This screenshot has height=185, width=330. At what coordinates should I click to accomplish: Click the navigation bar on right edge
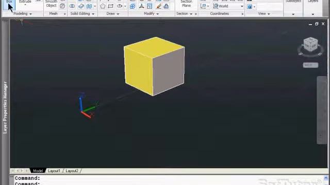(321, 110)
